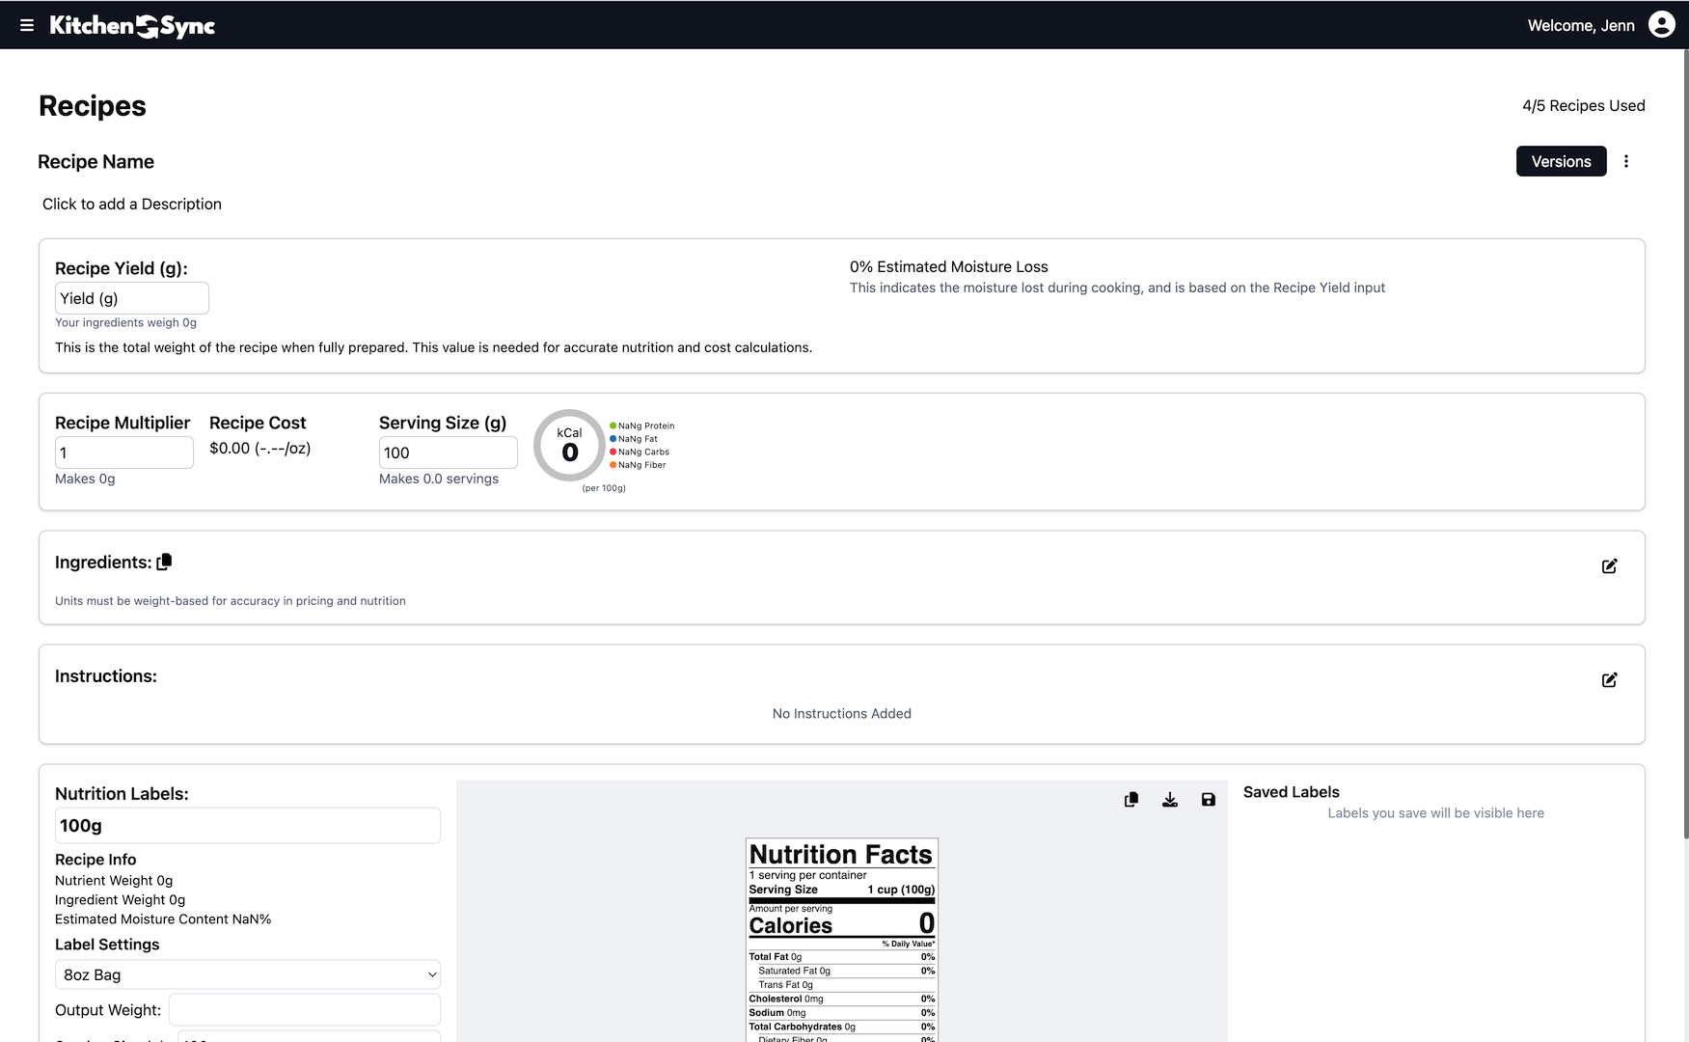Open the user profile icon
This screenshot has height=1042, width=1689.
click(1660, 23)
